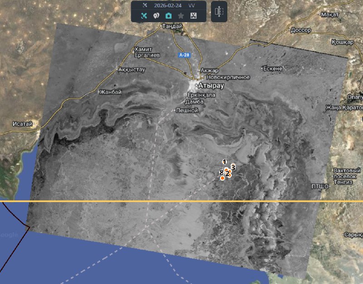Screen dimensions: 363x284
Task: Click the Доссор town label
Action: coord(301,30)
